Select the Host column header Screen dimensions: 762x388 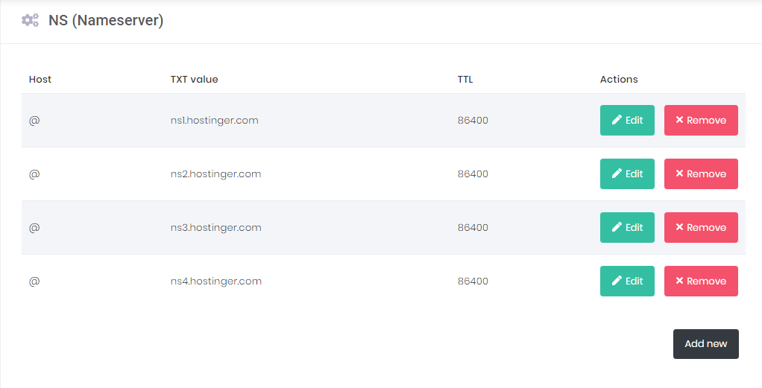click(x=40, y=79)
